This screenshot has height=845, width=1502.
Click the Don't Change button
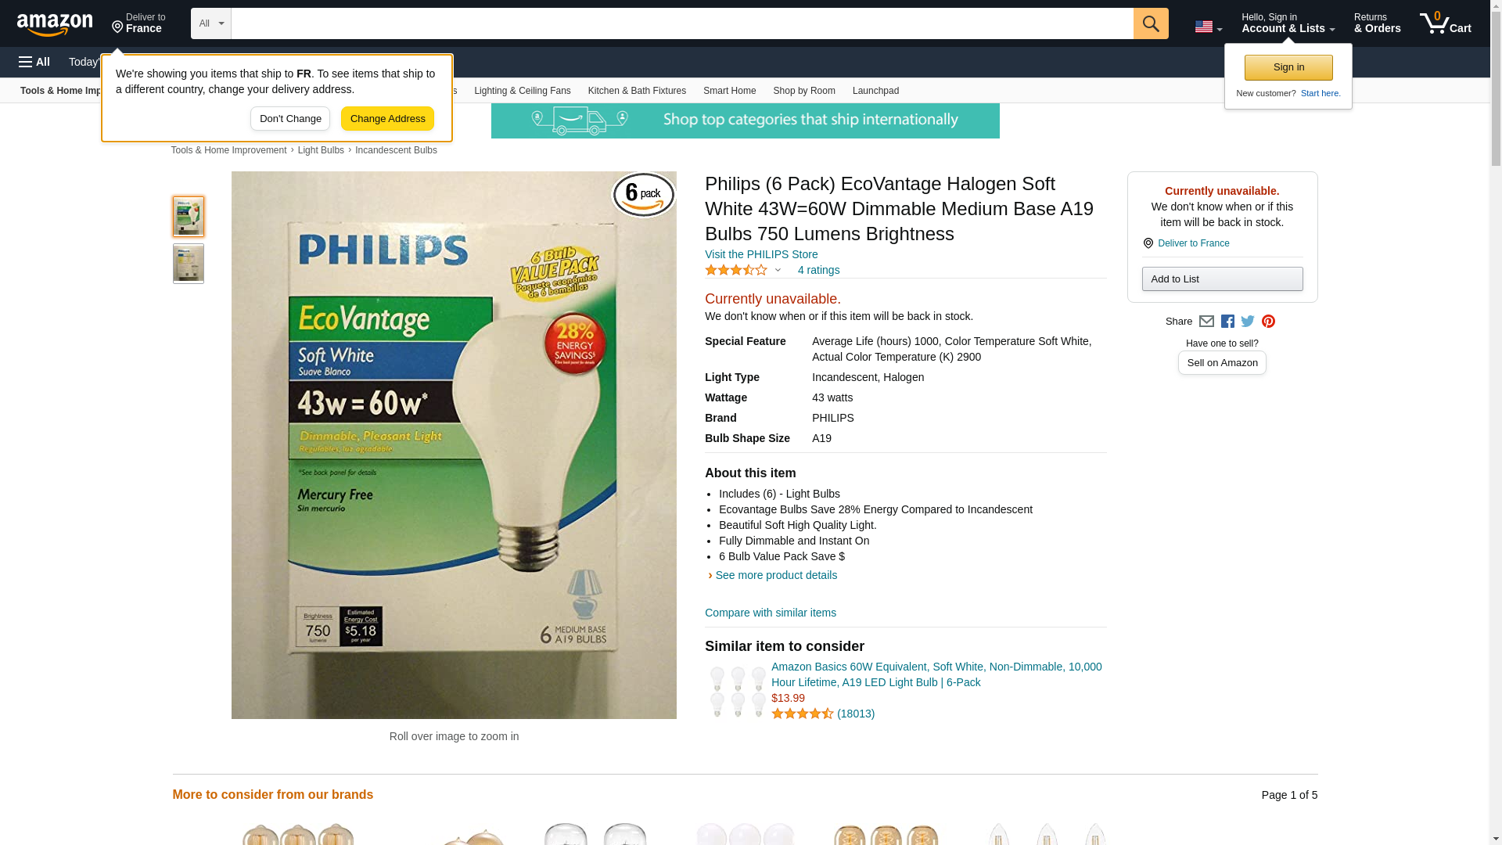(x=290, y=119)
